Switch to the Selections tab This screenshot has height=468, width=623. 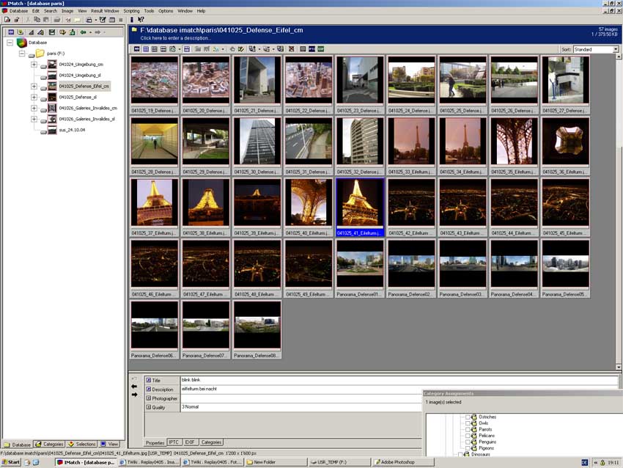point(82,444)
